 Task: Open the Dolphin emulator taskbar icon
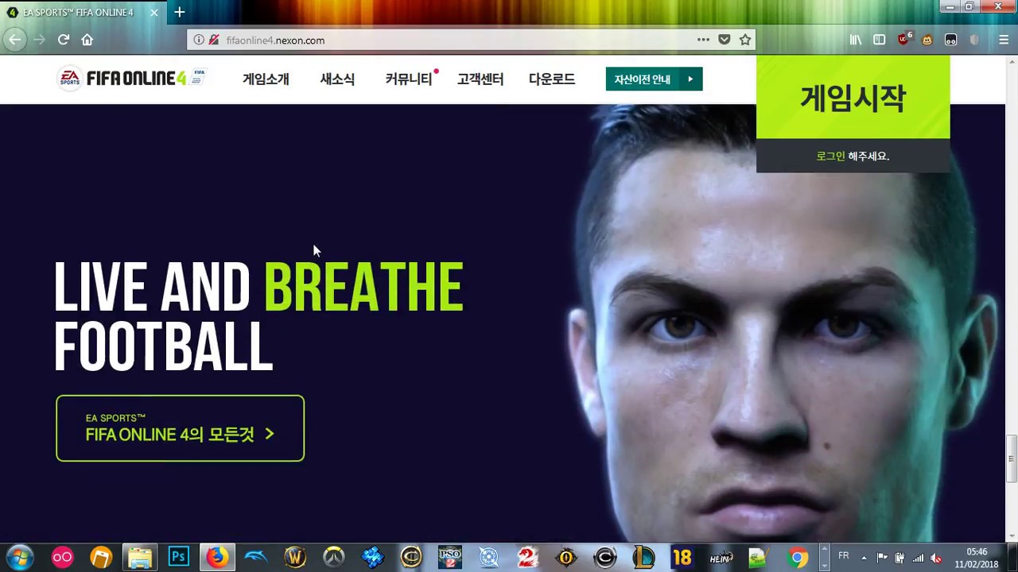click(x=256, y=558)
